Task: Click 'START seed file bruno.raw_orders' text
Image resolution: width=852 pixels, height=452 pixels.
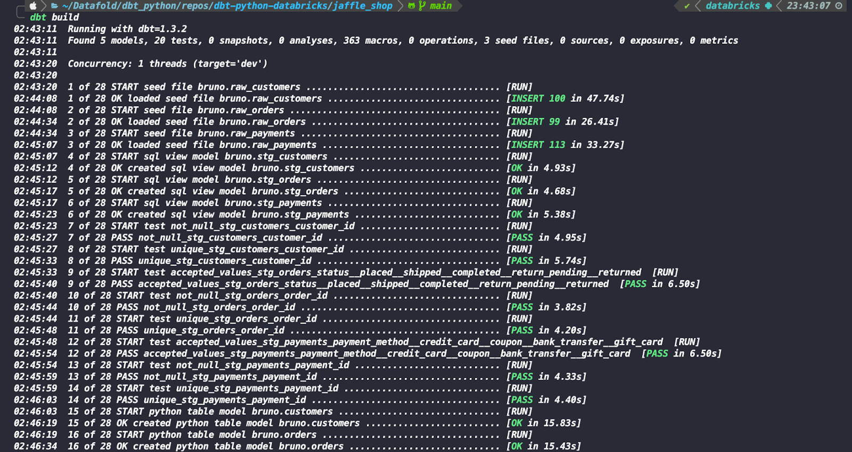Action: tap(198, 110)
